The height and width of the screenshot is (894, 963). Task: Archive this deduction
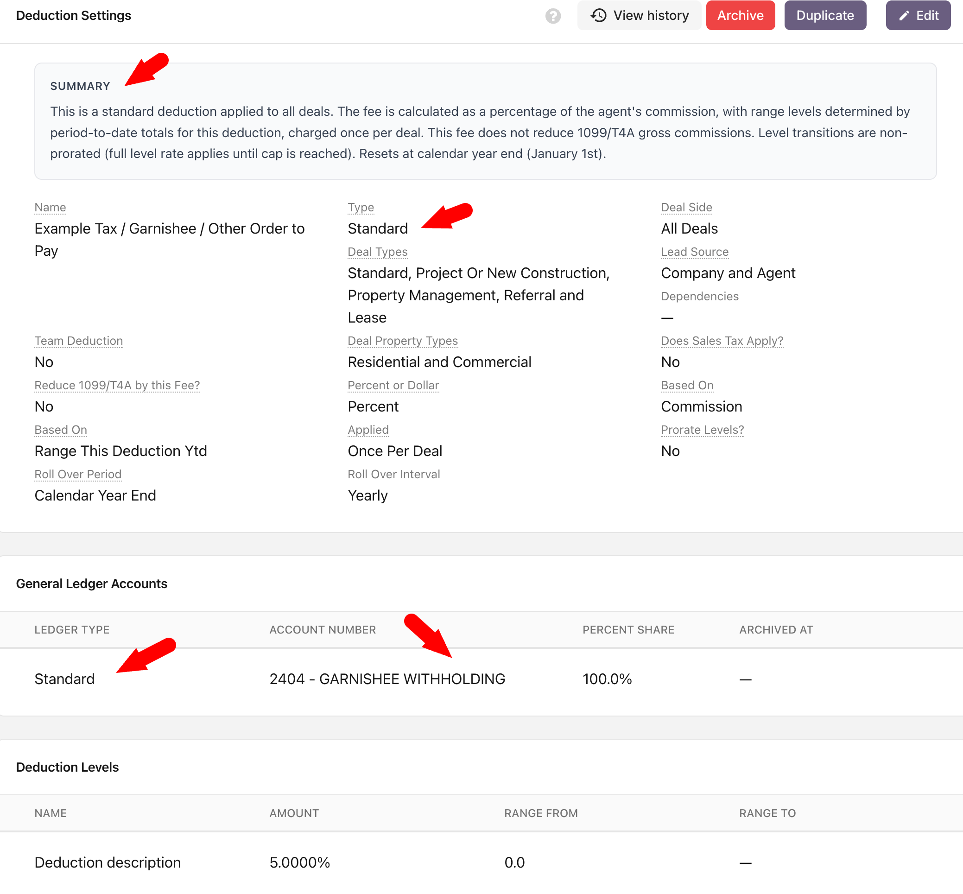click(x=740, y=15)
